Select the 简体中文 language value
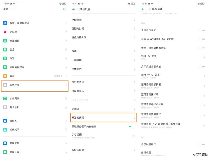Screen dimensions: 209x157 58,76
